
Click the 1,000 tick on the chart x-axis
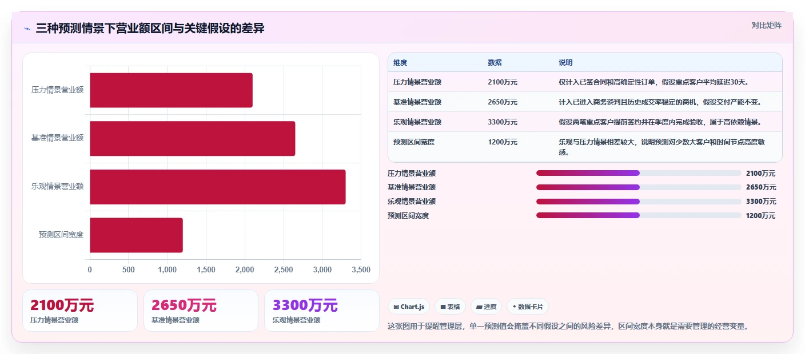coord(167,269)
